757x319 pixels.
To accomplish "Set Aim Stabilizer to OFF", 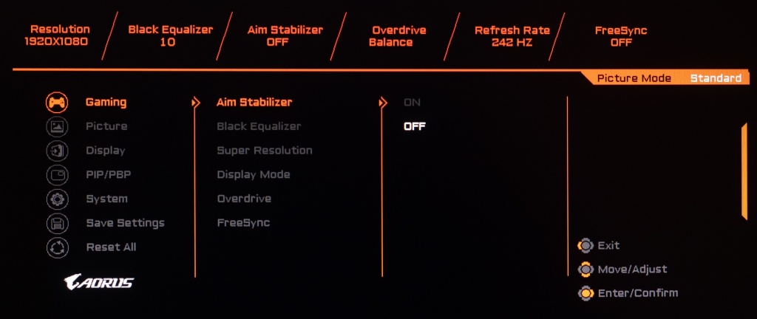I will [x=414, y=126].
